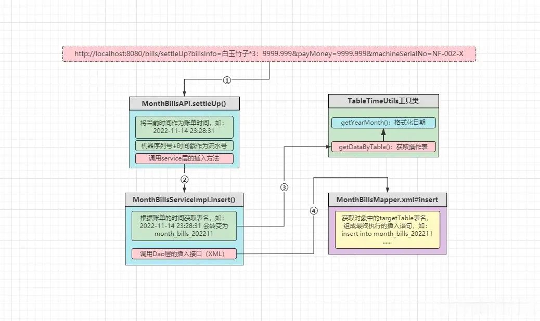The height and width of the screenshot is (321, 540).
Task: Click the 调用service层的插入方法 box
Action: tap(184, 158)
